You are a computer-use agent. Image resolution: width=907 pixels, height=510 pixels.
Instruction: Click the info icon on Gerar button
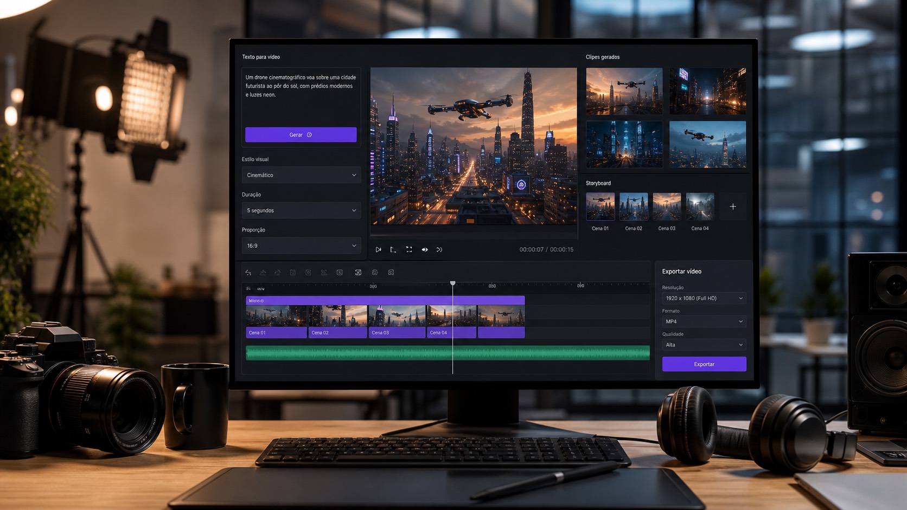click(310, 135)
